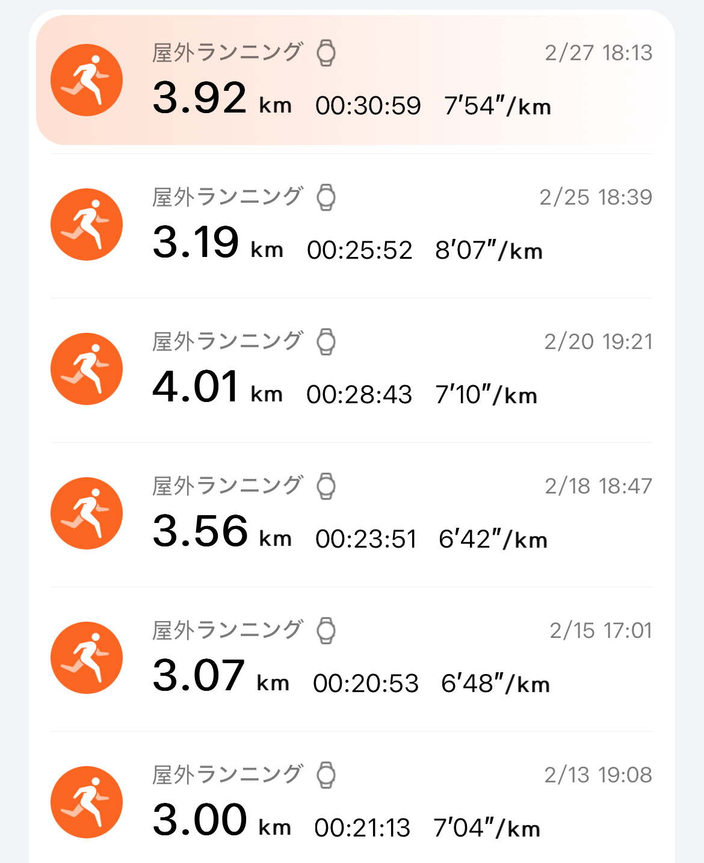The height and width of the screenshot is (863, 704).
Task: Tap the running icon beside 3.19 km
Action: point(87,224)
